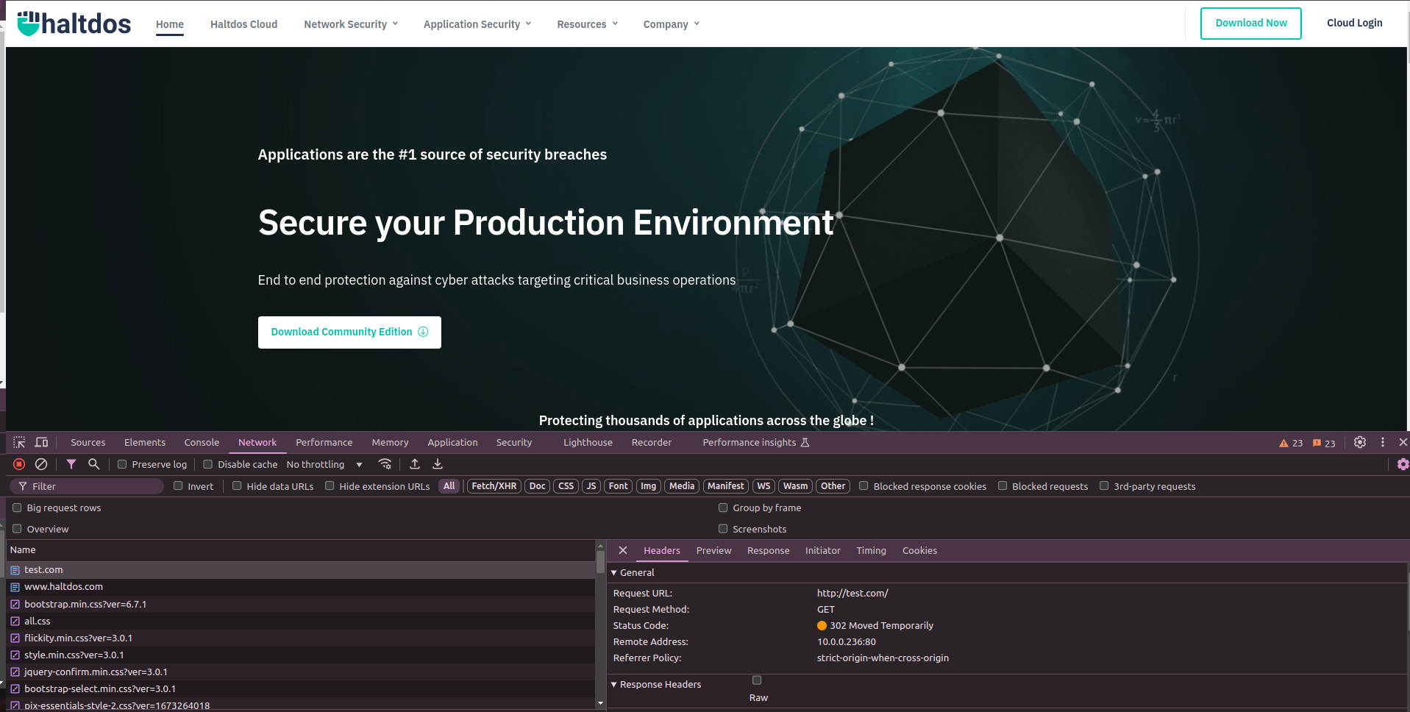
Task: Check Blocked response cookies
Action: coord(864,485)
